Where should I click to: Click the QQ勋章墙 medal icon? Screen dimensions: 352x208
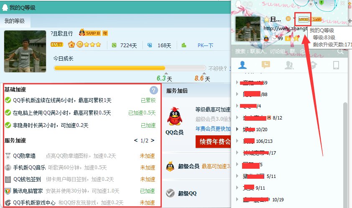pyautogui.click(x=8, y=156)
